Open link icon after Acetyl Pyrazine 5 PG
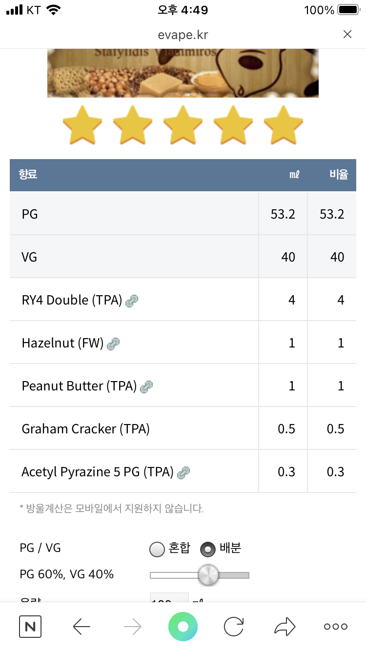Image resolution: width=366 pixels, height=651 pixels. (183, 472)
